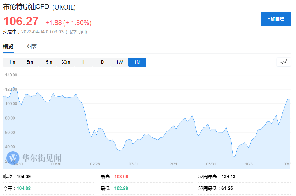The width and height of the screenshot is (296, 196).
Task: Click the 07/31 date on chart axis
Action: pyautogui.click(x=134, y=164)
